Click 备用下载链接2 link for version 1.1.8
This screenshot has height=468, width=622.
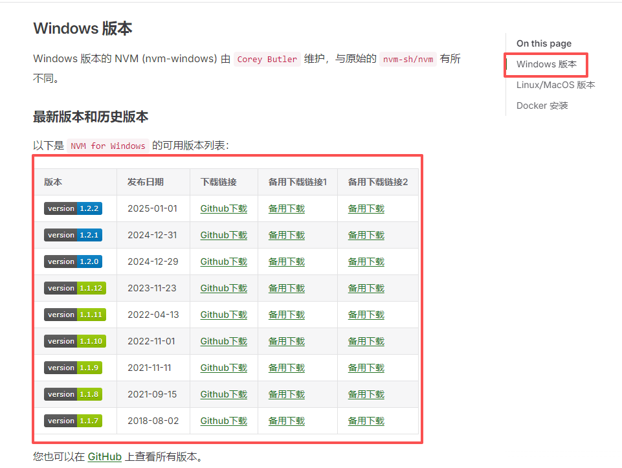point(366,395)
